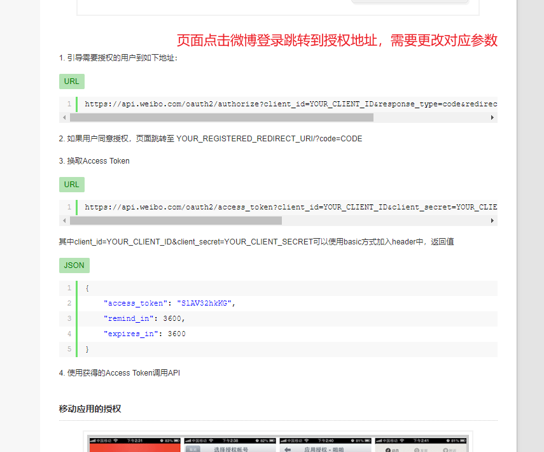
Task: Click step 2 text with YOUR_REGISTERED_REDIRECT_URI
Action: 210,139
